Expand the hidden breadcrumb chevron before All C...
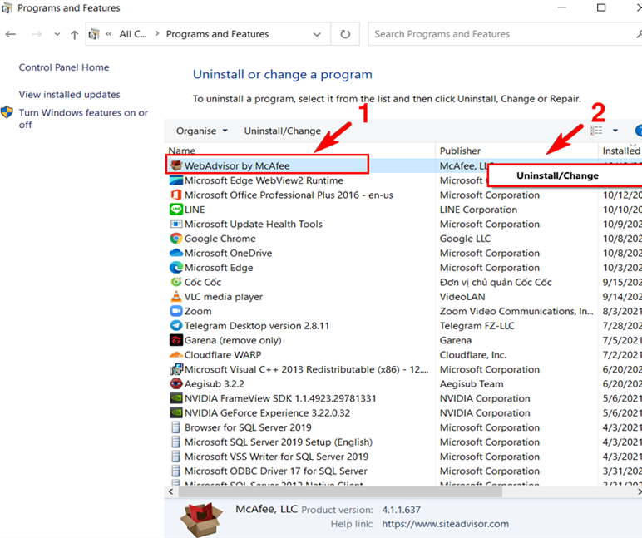 coord(108,34)
